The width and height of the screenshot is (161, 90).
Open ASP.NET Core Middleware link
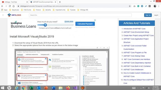(x=133, y=69)
